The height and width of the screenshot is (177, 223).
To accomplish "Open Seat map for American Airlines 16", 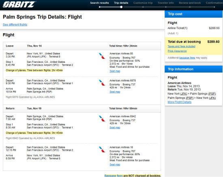I will pos(115,164).
